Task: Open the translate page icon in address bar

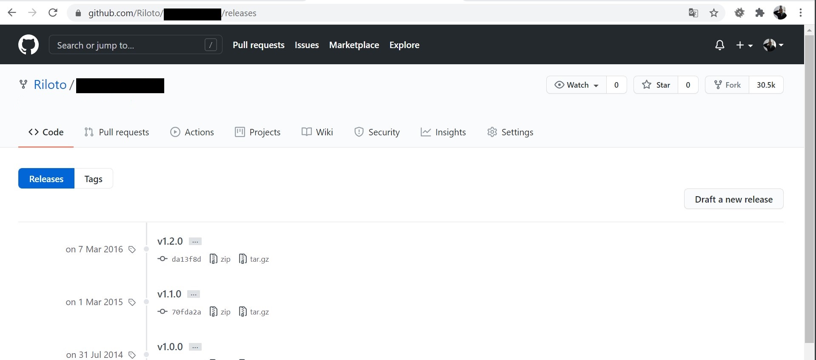Action: 693,13
